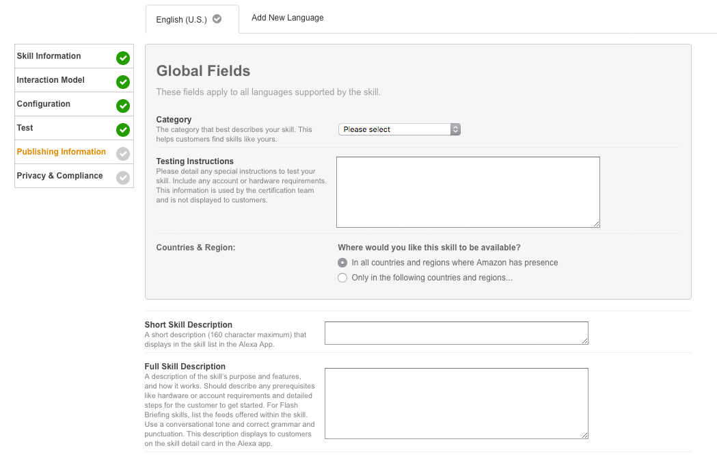Viewport: 717px width, 461px height.
Task: Switch to the English (U.S.) tab
Action: [181, 20]
